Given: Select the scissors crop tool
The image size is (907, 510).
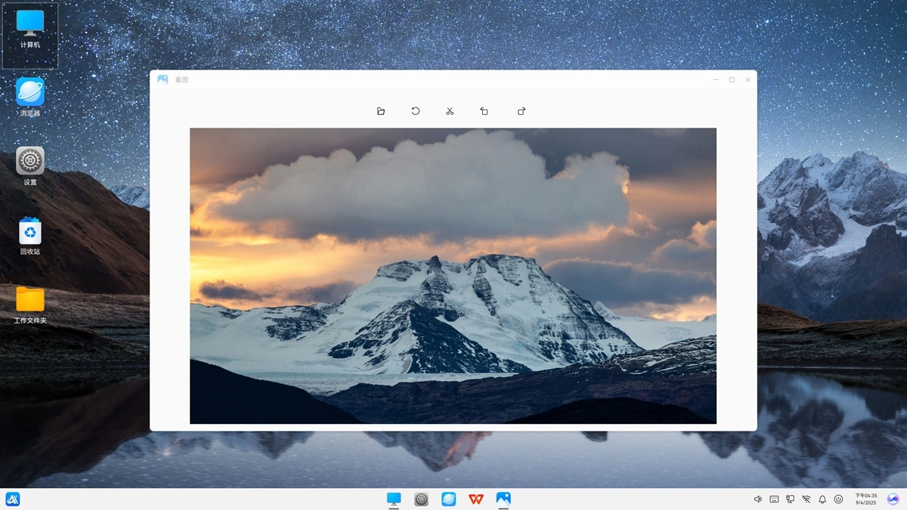Looking at the screenshot, I should [450, 111].
